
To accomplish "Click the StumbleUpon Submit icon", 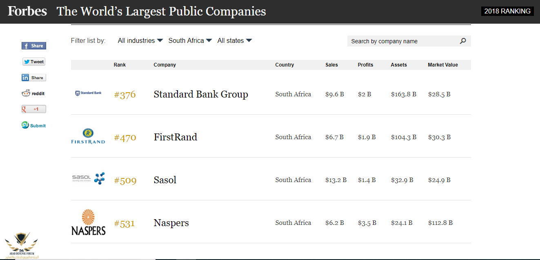I will pos(34,125).
